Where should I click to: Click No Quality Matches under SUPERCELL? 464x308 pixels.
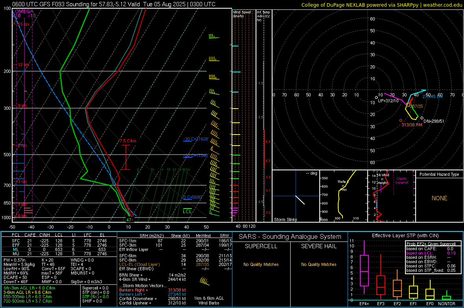tap(261, 264)
